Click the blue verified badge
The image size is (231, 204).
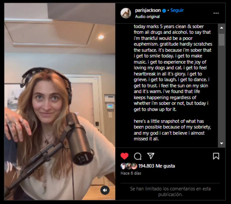tap(164, 11)
